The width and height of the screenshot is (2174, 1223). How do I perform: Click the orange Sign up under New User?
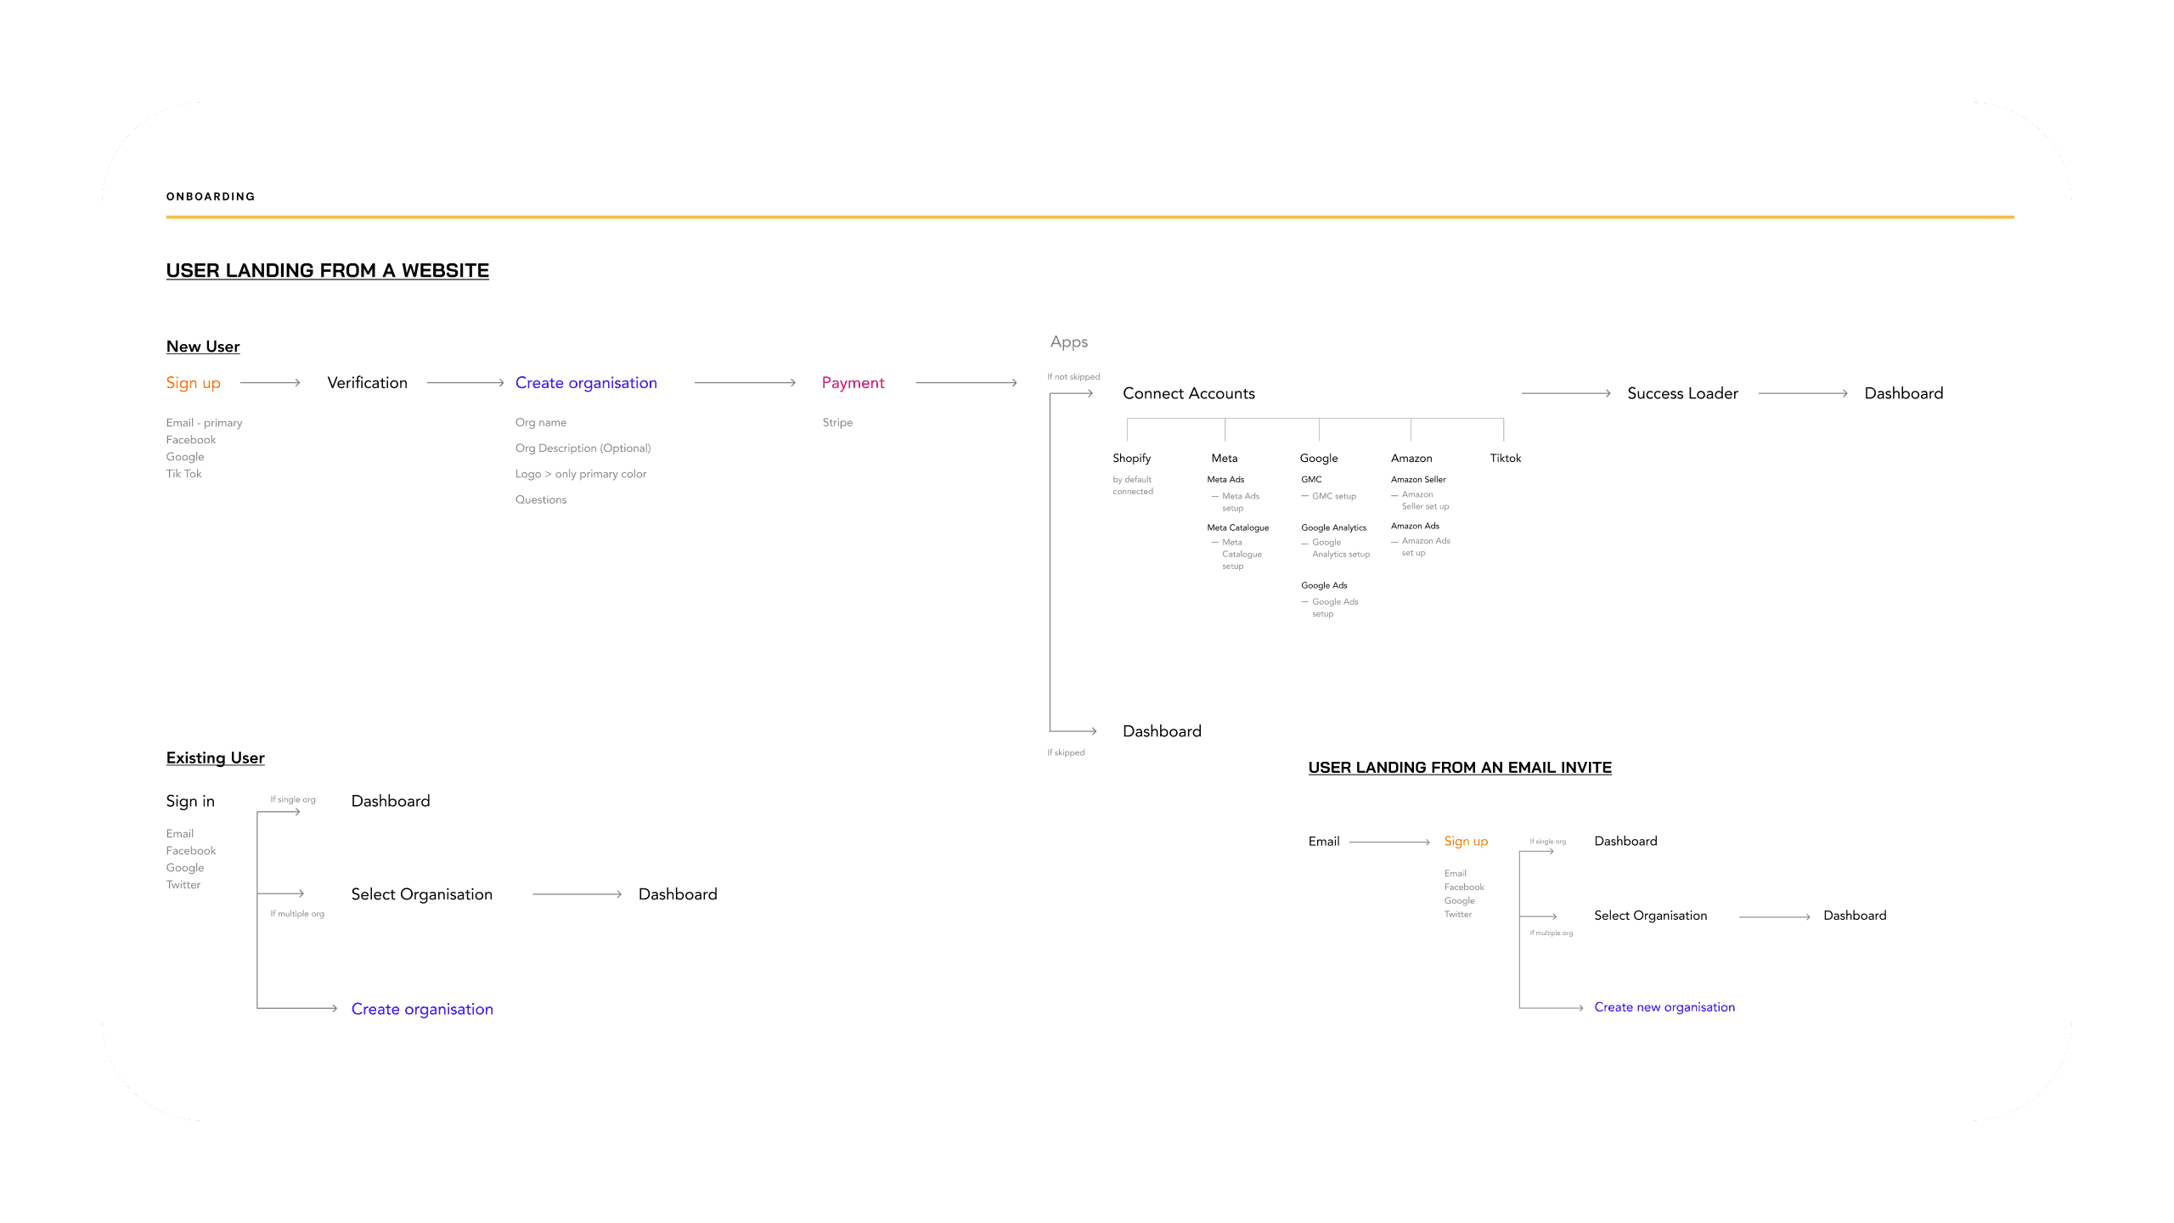193,383
